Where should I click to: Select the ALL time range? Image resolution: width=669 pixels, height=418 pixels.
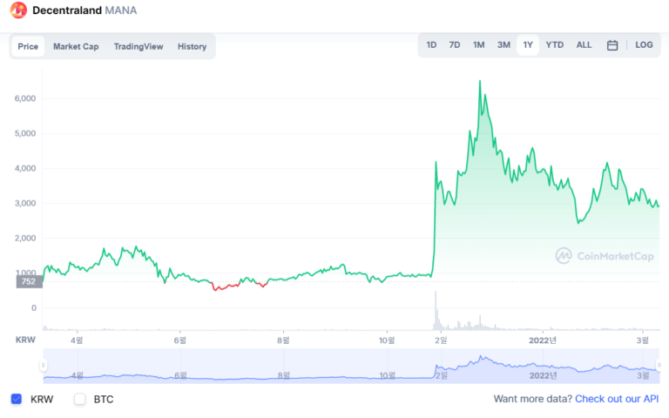[x=585, y=44]
